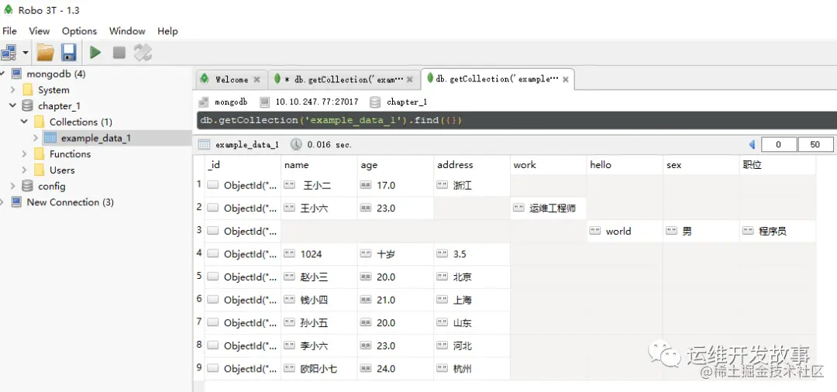Click the mongodb connection label above query
This screenshot has width=837, height=392.
coord(231,101)
